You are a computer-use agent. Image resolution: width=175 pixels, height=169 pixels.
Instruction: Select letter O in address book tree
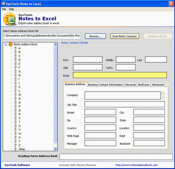tap(20, 103)
